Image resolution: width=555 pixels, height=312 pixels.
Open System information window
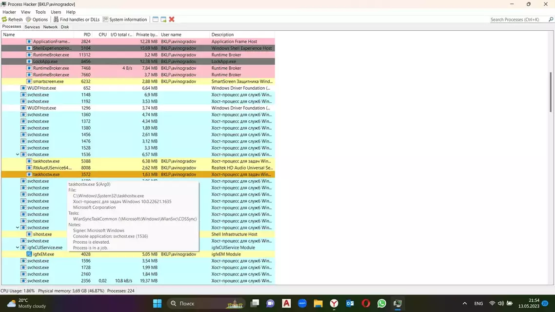click(124, 19)
